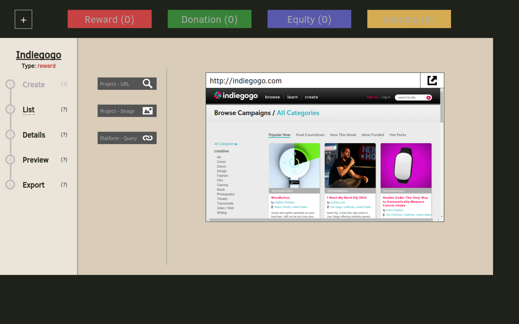Open the Lending (0) category

tap(409, 19)
